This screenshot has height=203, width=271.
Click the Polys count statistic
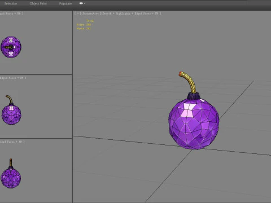(x=84, y=25)
